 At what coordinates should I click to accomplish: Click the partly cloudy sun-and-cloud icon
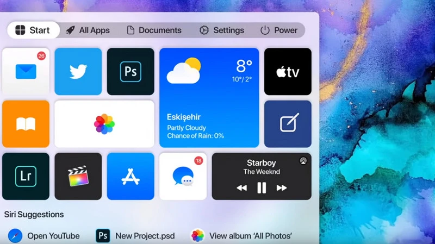tap(184, 71)
